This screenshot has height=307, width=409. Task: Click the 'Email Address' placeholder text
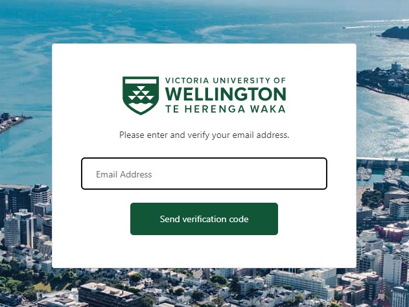(x=124, y=174)
